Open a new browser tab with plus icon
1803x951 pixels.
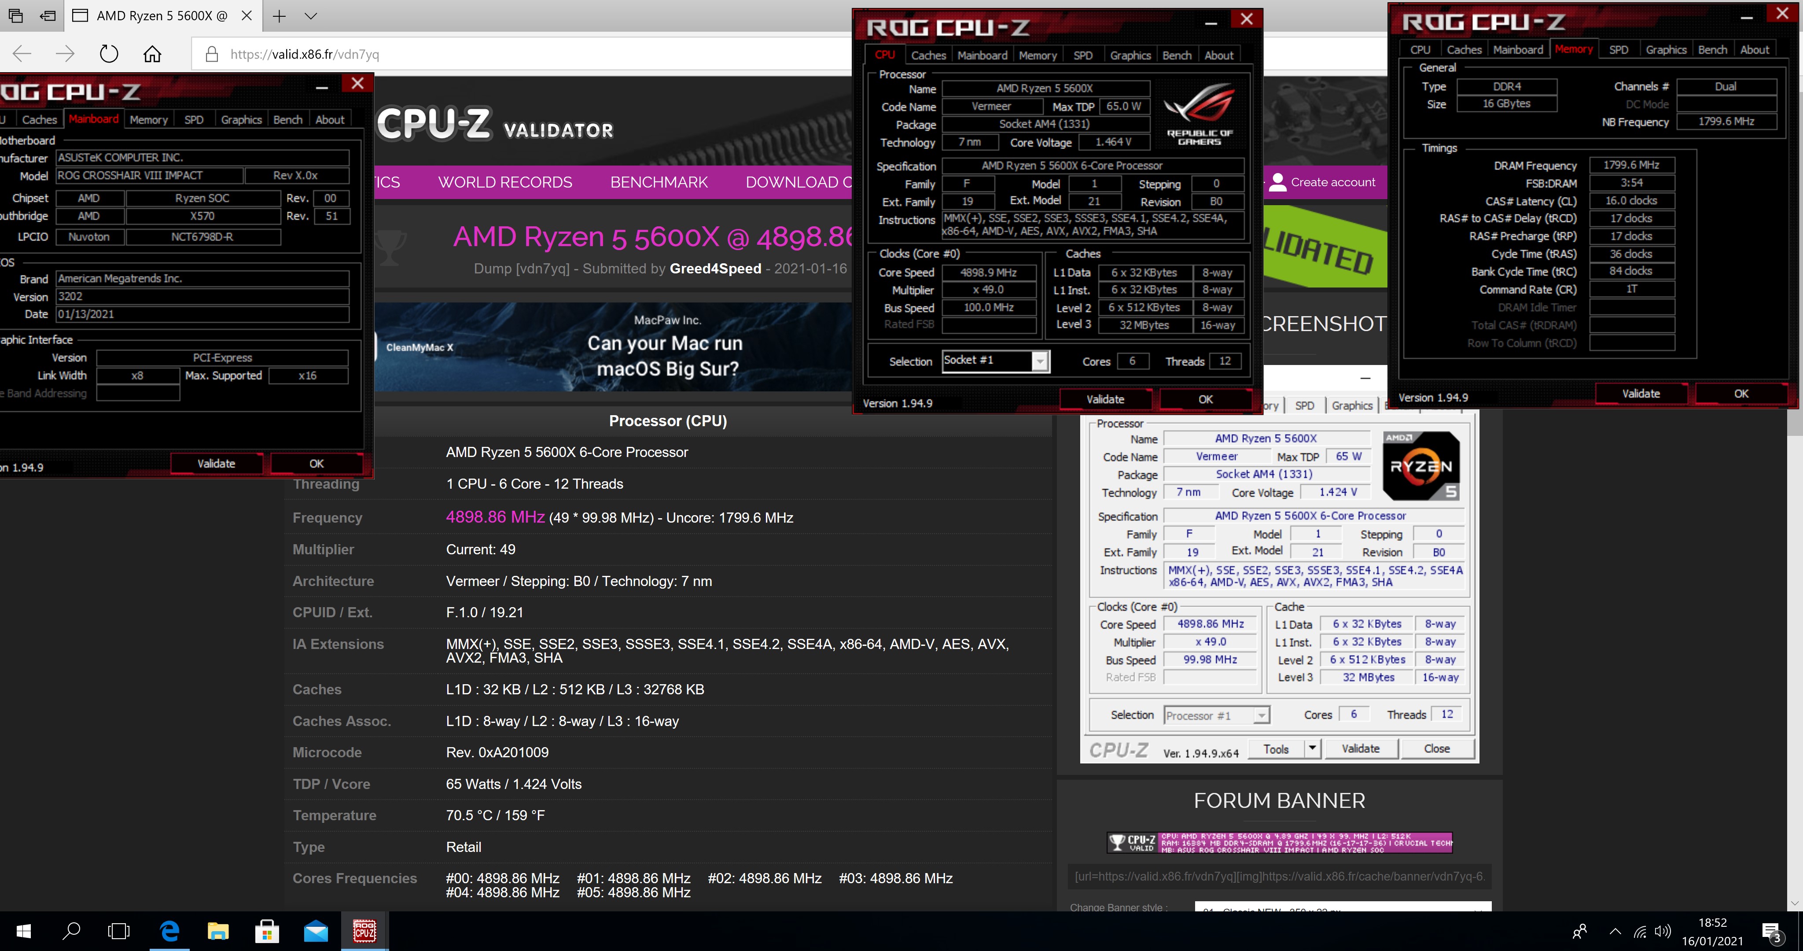pos(279,16)
